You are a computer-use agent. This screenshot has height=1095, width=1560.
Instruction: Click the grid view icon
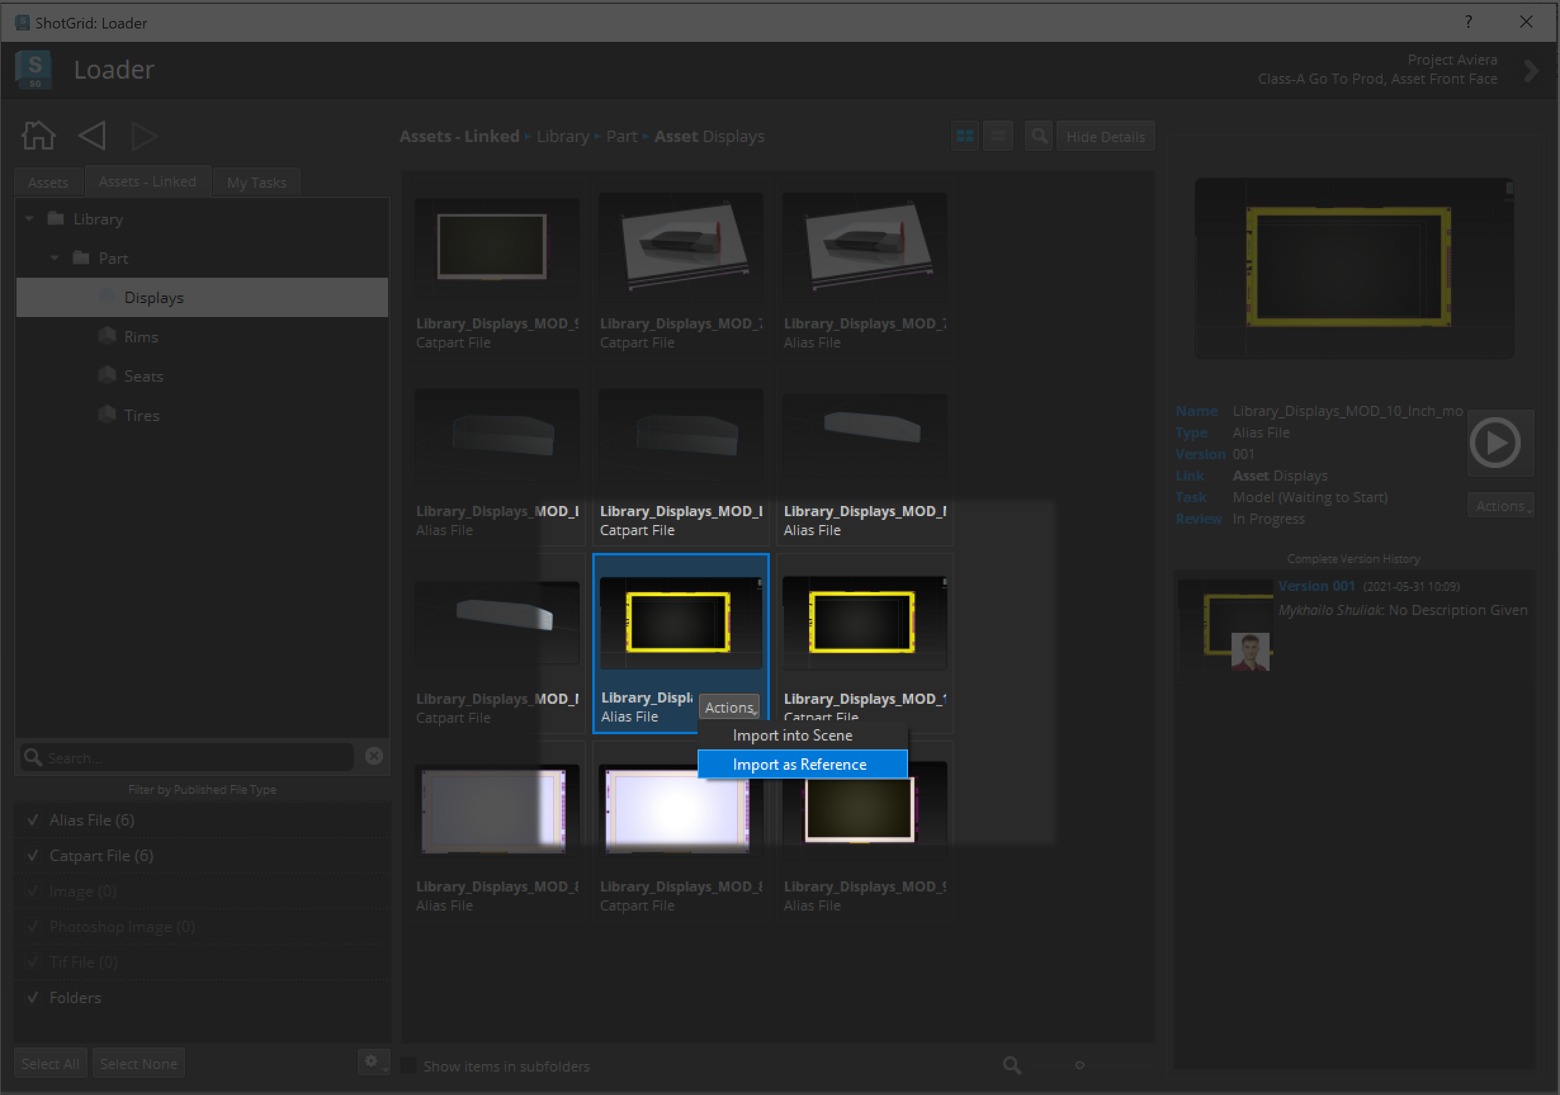pyautogui.click(x=965, y=135)
